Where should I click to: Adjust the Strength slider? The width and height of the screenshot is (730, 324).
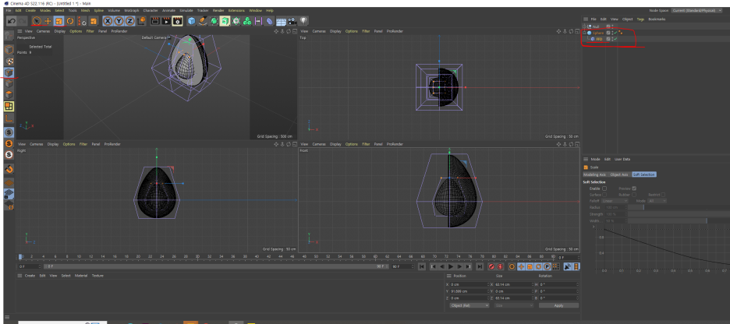click(x=679, y=214)
